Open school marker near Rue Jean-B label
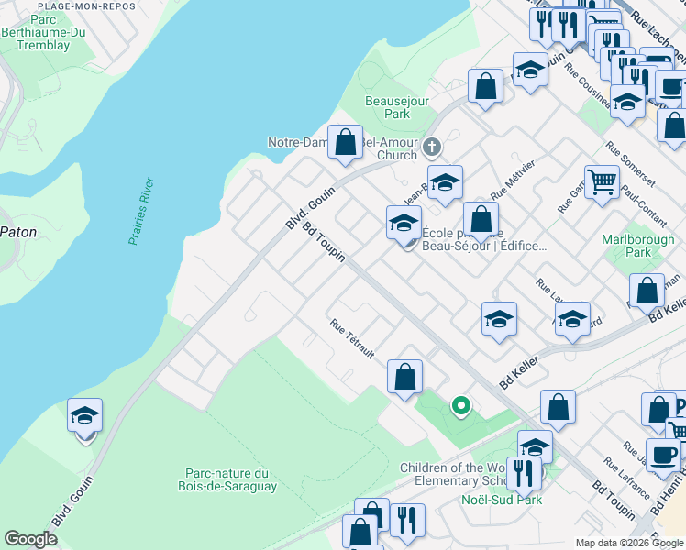The height and width of the screenshot is (550, 686). 445,183
